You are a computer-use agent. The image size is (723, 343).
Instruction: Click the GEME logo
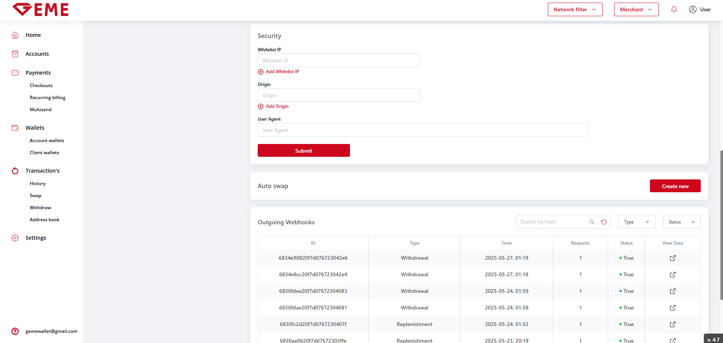click(41, 9)
